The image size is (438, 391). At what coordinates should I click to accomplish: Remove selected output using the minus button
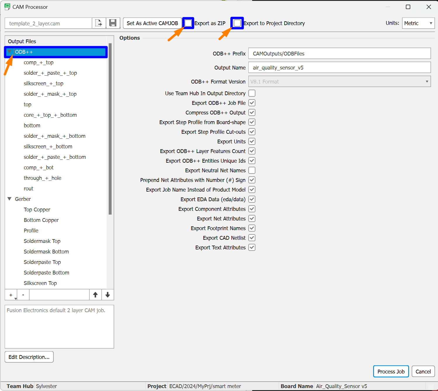[x=23, y=295]
